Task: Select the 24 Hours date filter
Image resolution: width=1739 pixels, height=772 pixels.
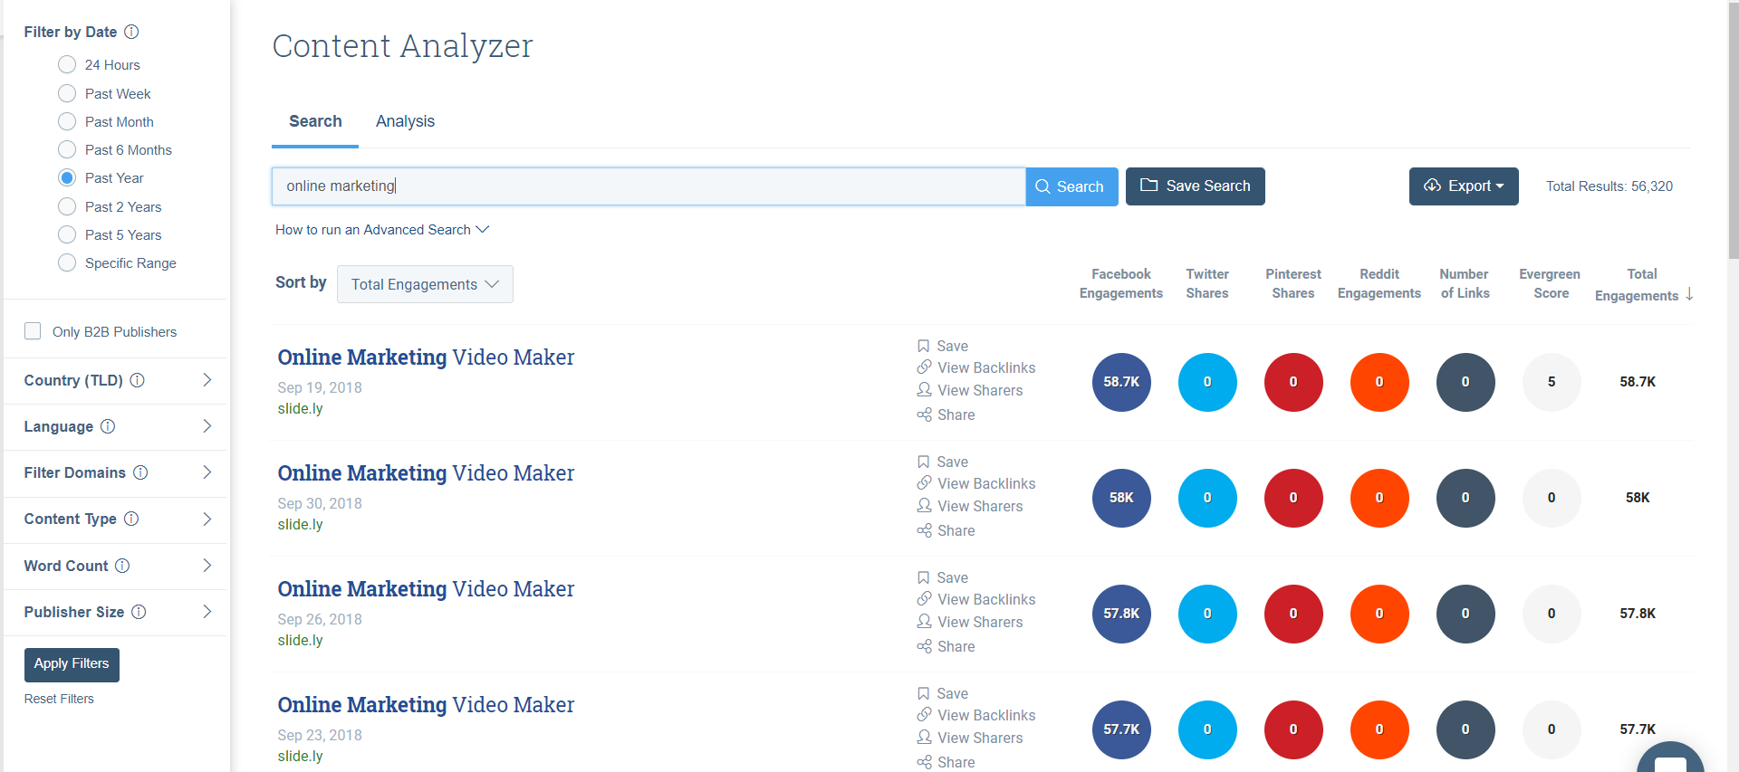Action: click(67, 64)
